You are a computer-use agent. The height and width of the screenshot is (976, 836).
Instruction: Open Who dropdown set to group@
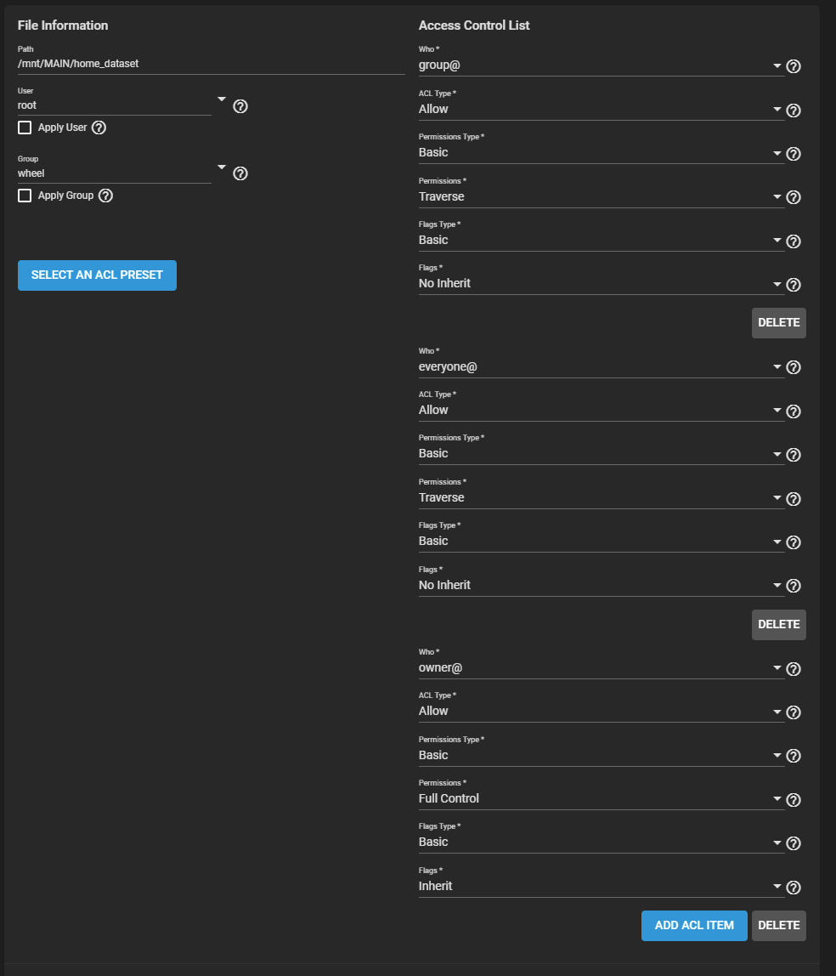tap(601, 65)
